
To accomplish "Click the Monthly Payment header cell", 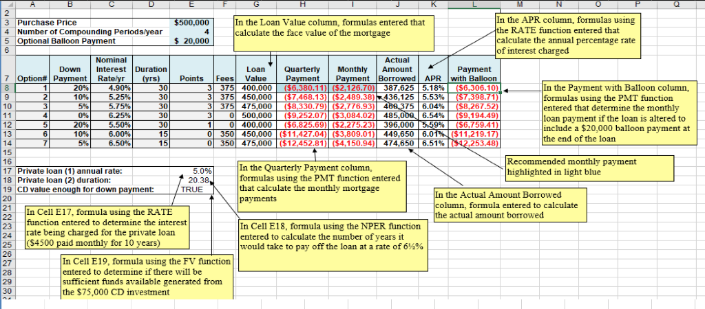I will 353,69.
